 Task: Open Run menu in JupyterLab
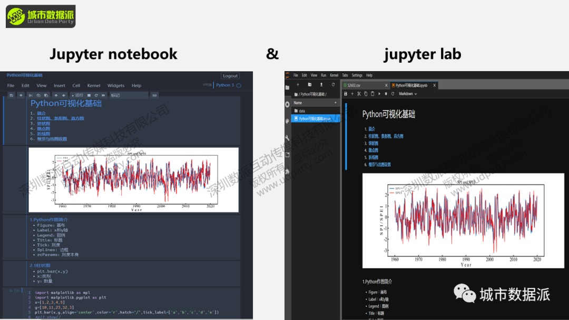pyautogui.click(x=323, y=75)
